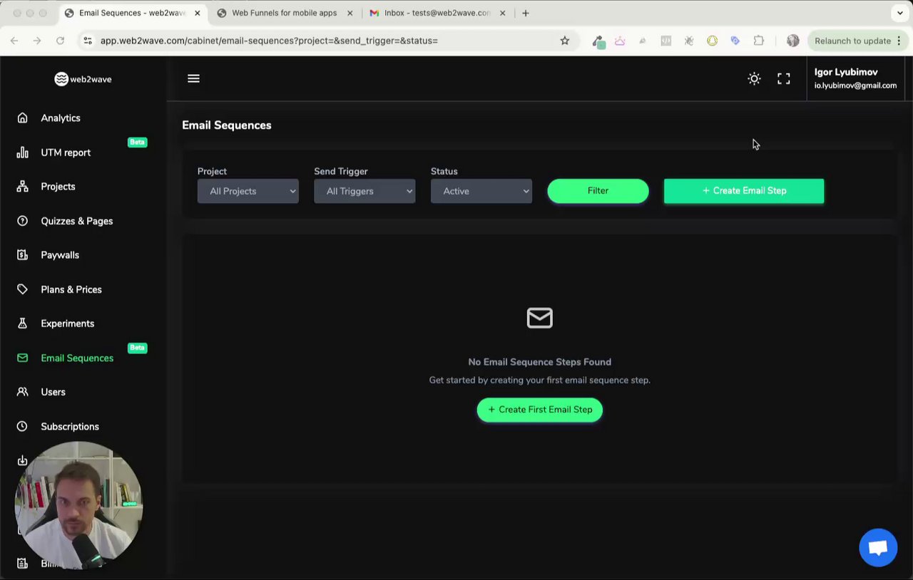
Task: Click the green Filter button
Action: pos(598,191)
